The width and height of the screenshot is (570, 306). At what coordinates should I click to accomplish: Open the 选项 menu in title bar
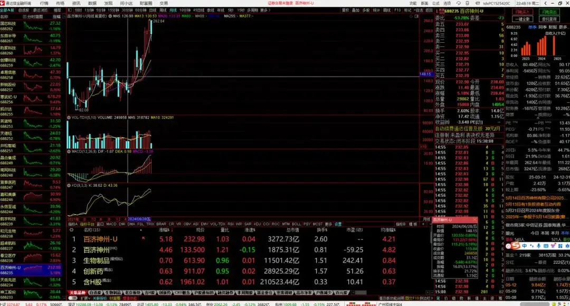pos(447,3)
